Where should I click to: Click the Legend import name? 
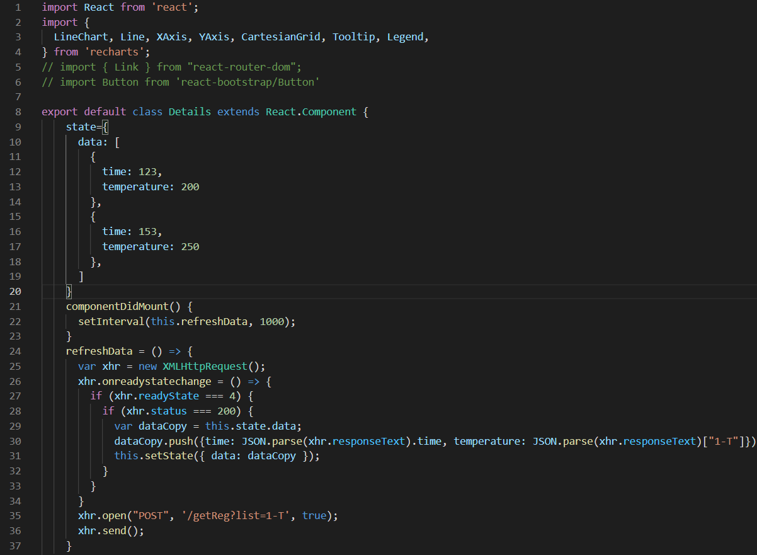pos(406,37)
